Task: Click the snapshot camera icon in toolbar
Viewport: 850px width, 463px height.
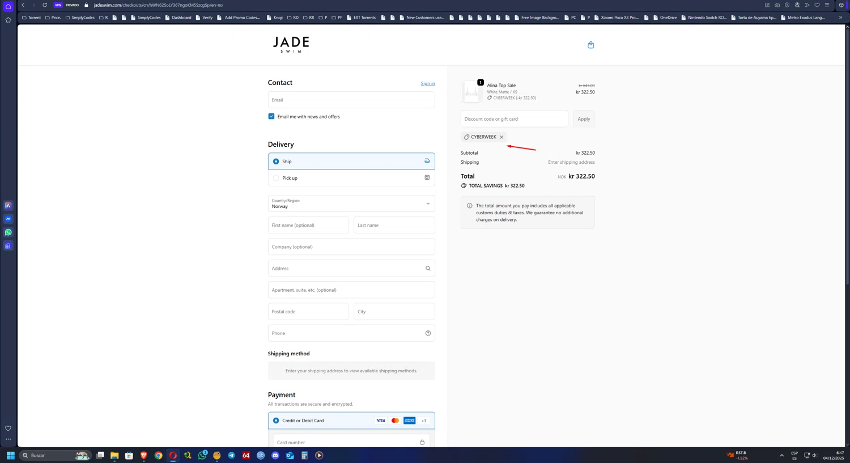Action: 777,5
